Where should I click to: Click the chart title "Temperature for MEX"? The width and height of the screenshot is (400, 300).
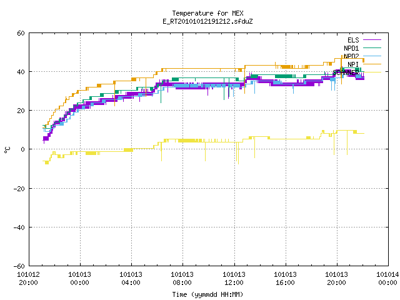[x=207, y=13]
